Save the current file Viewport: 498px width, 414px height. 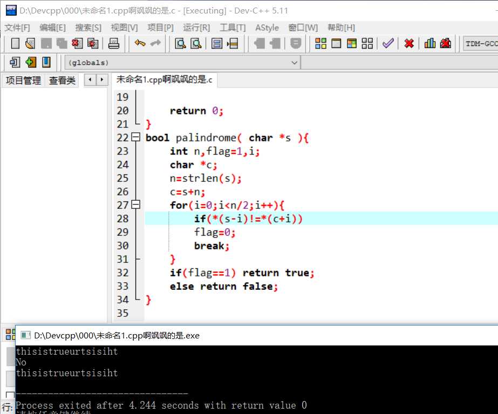tap(46, 43)
